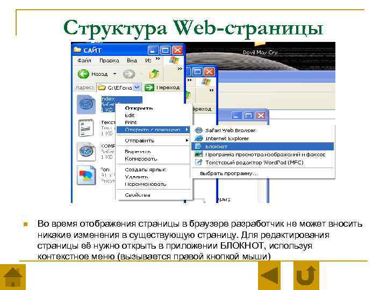The height and width of the screenshot is (290, 387).
Task: Choose Открыть с помощью in context menu
Action: click(153, 129)
